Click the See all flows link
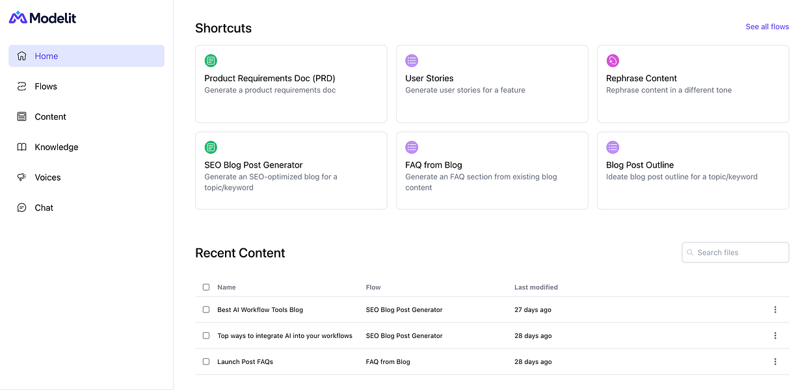This screenshot has height=390, width=811. click(767, 27)
